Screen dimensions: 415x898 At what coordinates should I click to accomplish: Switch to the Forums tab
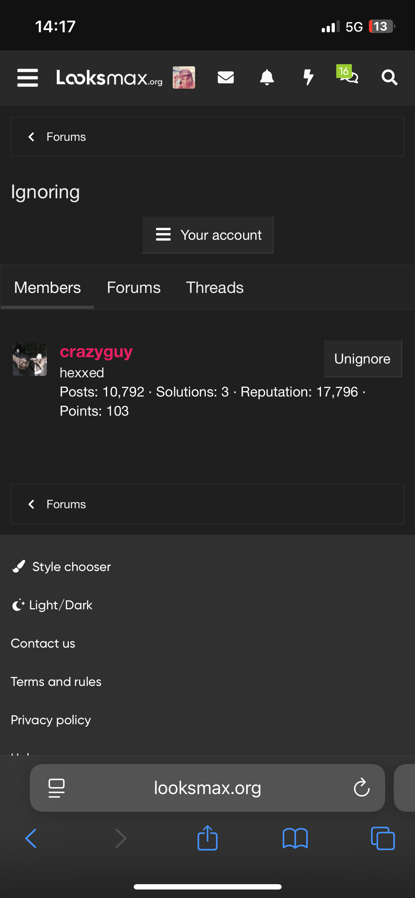[134, 288]
